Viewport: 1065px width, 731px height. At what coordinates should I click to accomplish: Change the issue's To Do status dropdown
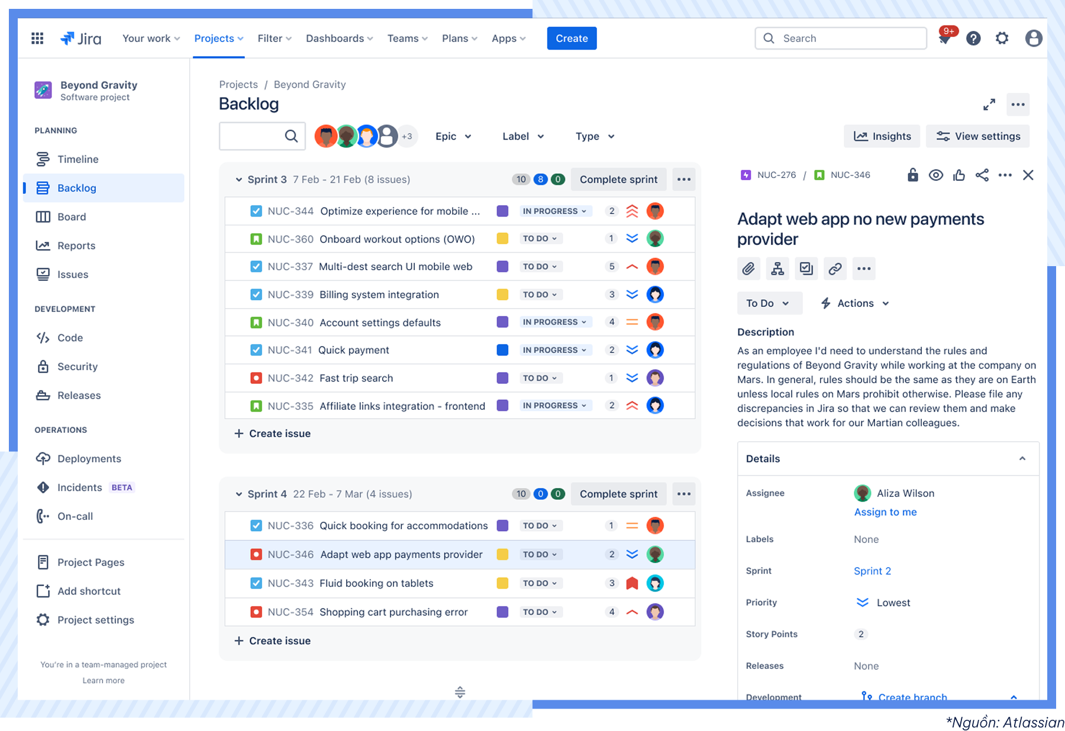770,303
